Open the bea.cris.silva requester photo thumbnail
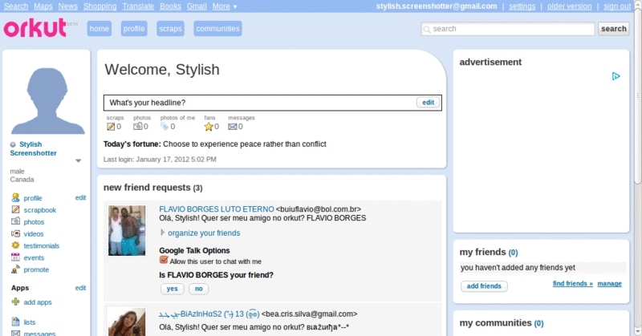 click(x=127, y=322)
